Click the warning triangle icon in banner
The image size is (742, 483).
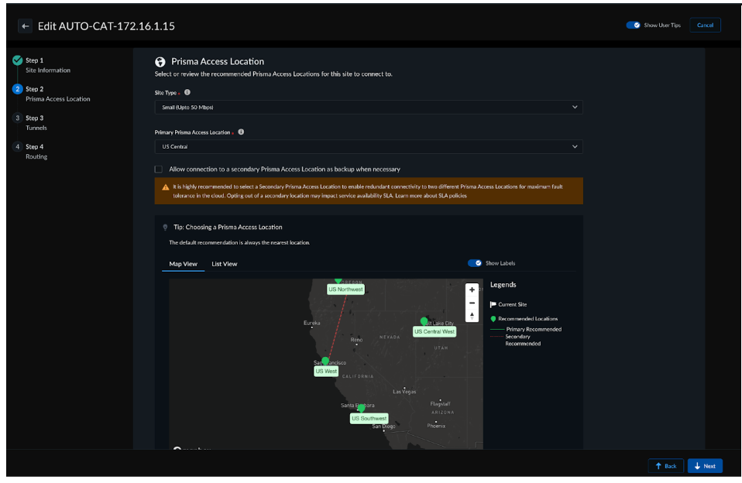coord(166,187)
